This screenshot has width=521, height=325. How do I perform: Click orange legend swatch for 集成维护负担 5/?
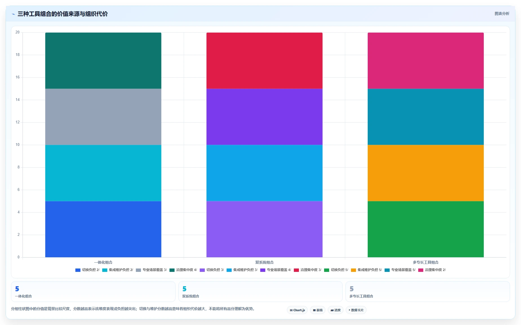tap(353, 270)
